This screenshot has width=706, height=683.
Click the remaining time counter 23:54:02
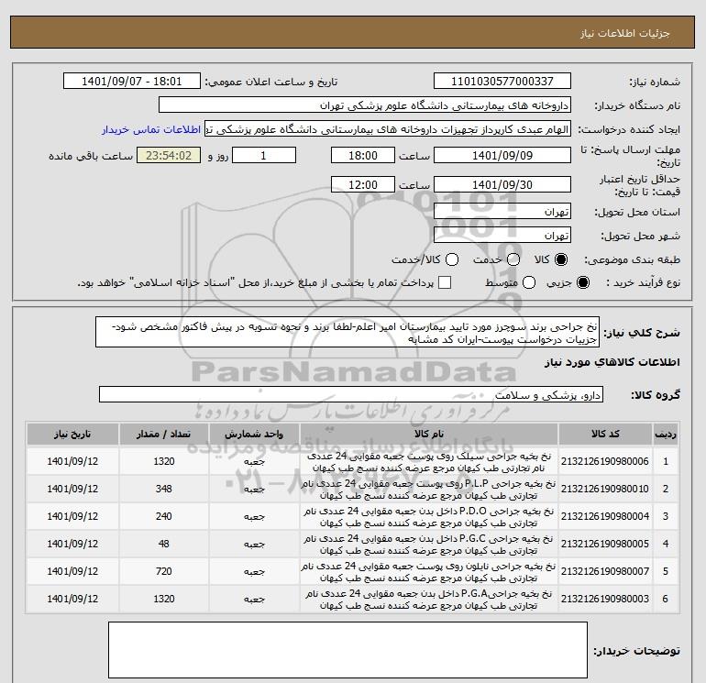tap(169, 155)
